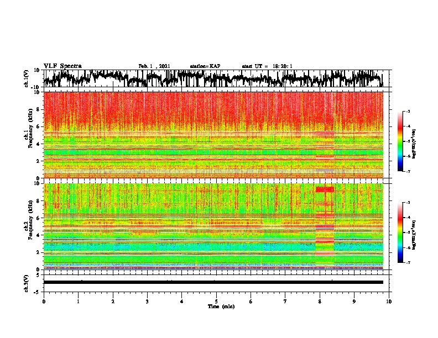Click the ch.1 "Frequency (kHz)" axis label
Image resolution: width=438 pixels, height=338 pixels.
[x=30, y=128]
